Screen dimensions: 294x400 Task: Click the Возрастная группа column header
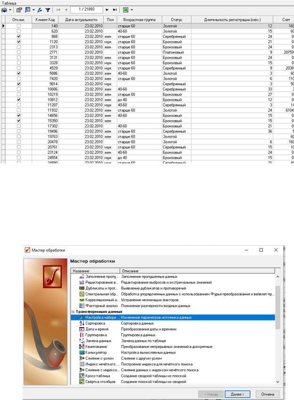click(139, 19)
